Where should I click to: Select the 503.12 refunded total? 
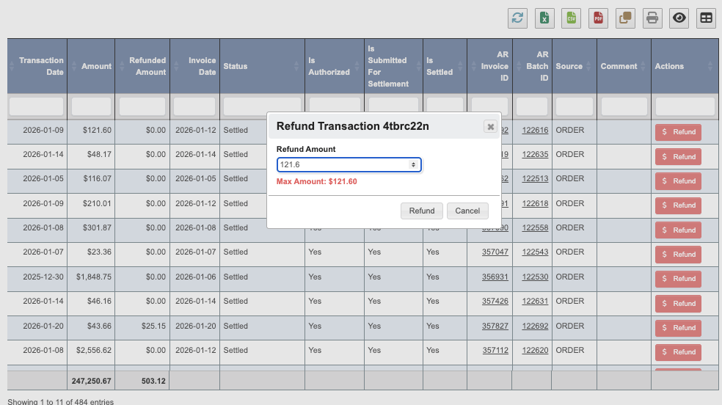coord(153,381)
